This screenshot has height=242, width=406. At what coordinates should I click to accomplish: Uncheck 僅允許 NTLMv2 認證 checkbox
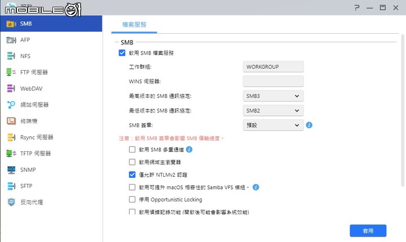(132, 174)
